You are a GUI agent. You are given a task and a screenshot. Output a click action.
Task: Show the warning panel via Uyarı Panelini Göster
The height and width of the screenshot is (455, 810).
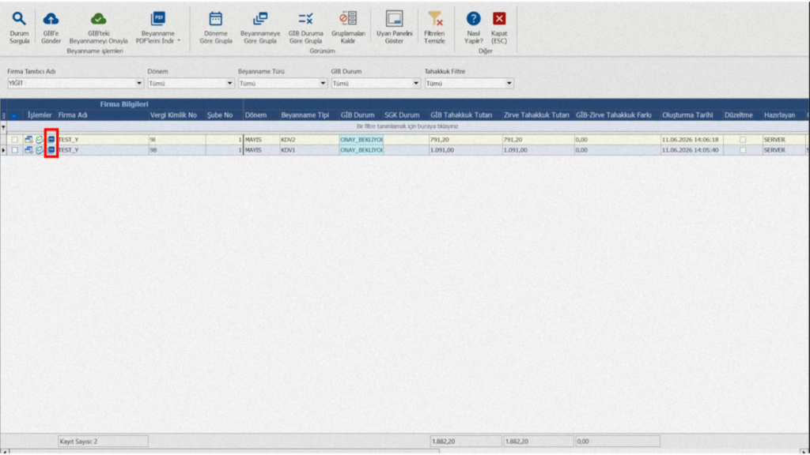(x=394, y=19)
